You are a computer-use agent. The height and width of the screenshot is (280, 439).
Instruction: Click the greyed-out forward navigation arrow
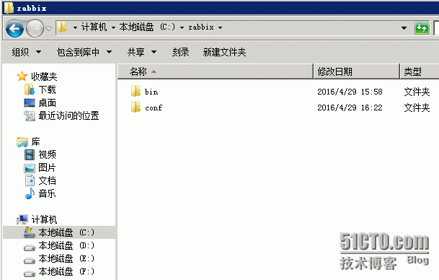pyautogui.click(x=35, y=28)
